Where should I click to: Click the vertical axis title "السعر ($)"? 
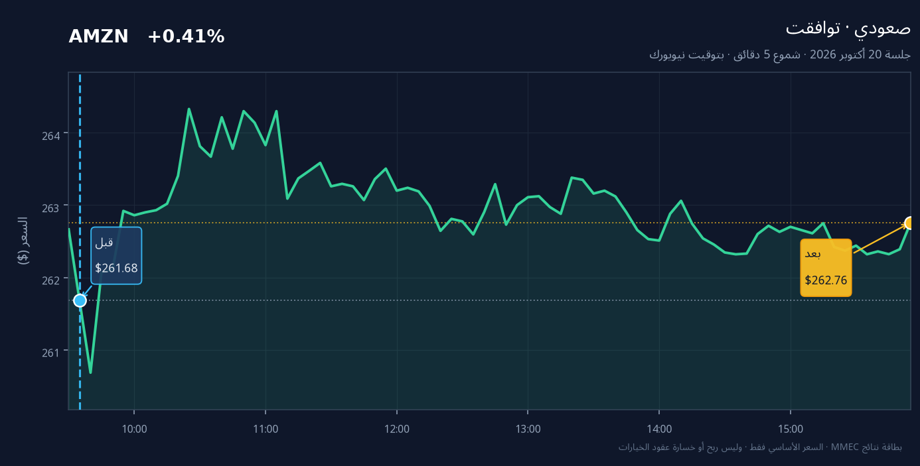click(23, 241)
